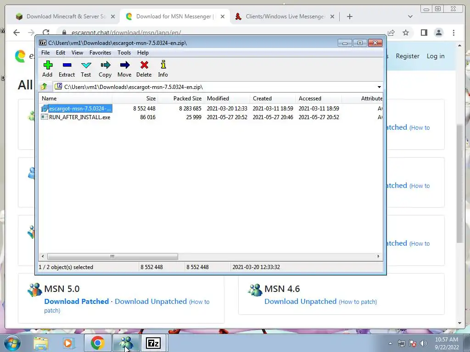Sort by Accessed column header

tap(319, 99)
